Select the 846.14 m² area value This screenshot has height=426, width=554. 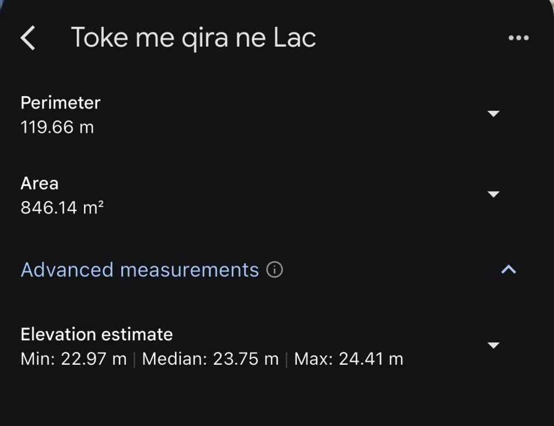click(x=62, y=207)
